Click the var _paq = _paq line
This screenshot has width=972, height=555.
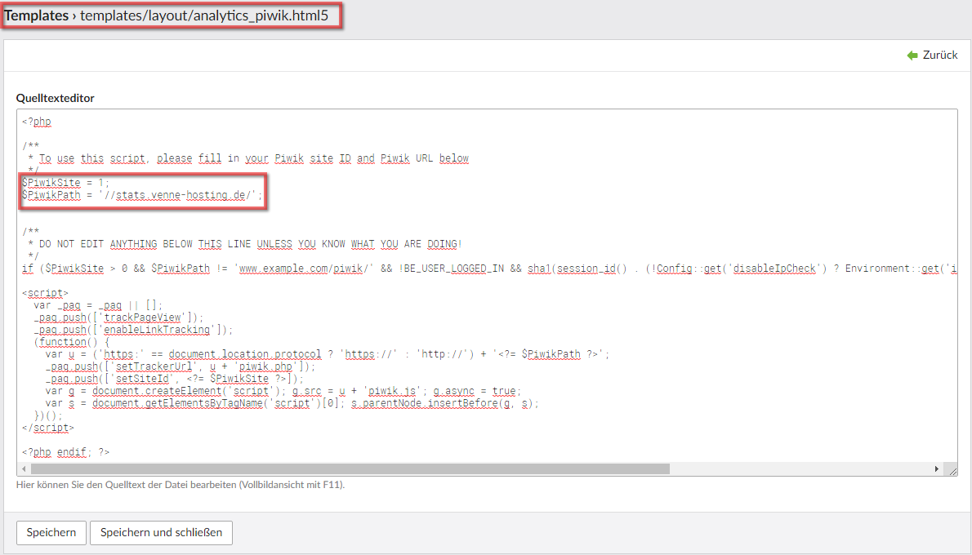[99, 305]
